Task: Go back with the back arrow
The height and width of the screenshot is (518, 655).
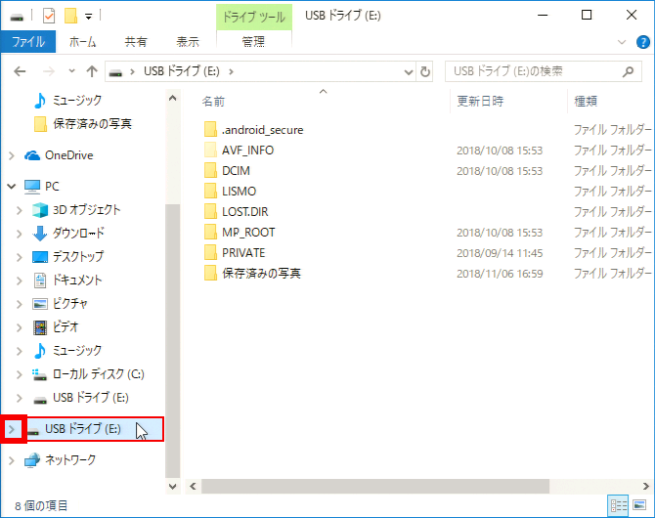Action: point(20,71)
